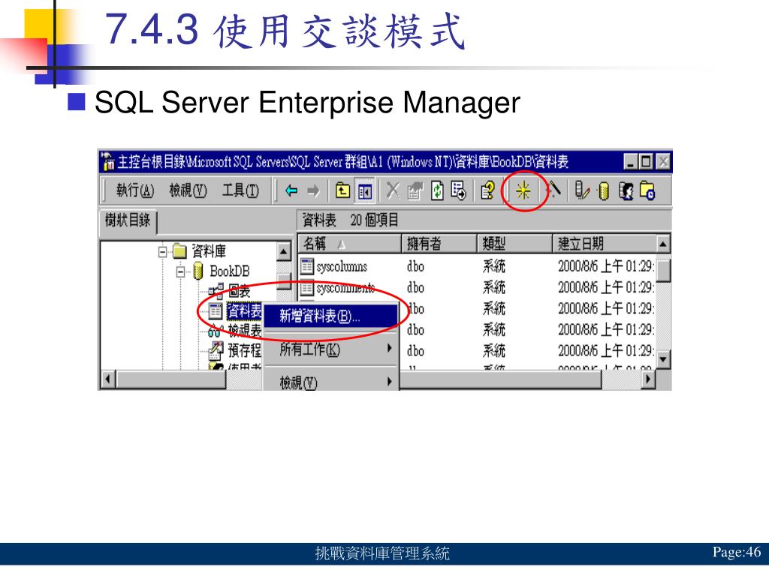Choose 新增資料表(B)... in context menu
This screenshot has width=769, height=576.
pos(330,316)
